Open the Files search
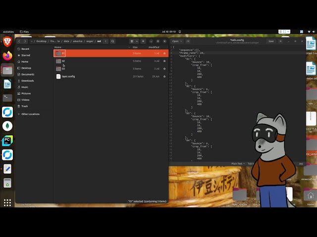This screenshot has height=237, width=317. click(x=112, y=41)
